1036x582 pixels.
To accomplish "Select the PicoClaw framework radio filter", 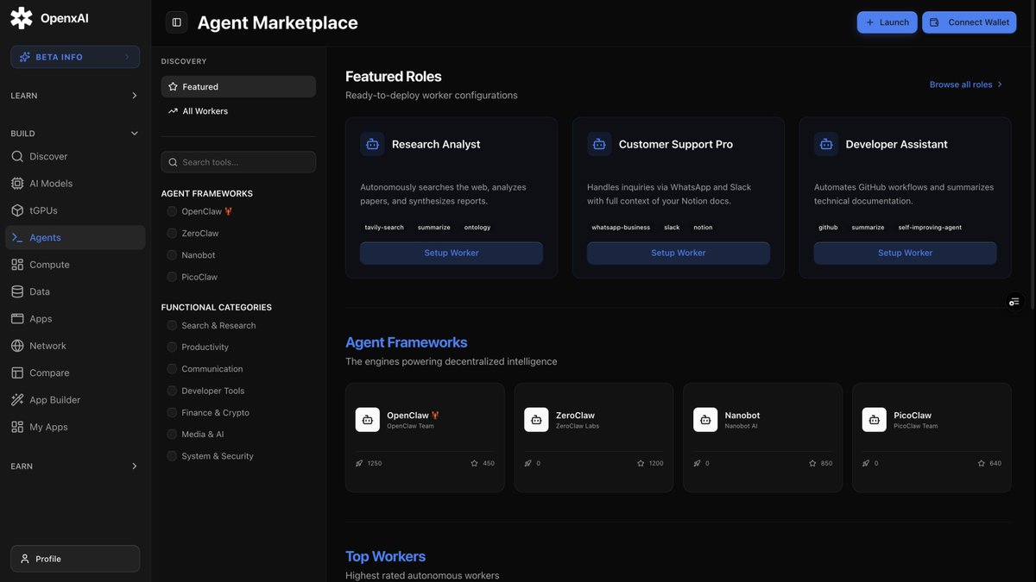I will (172, 277).
